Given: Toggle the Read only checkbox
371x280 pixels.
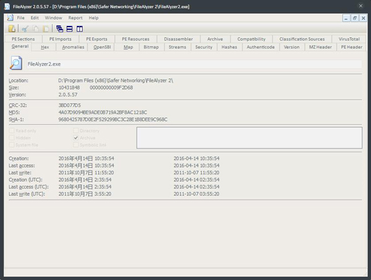Looking at the screenshot, I should click(x=11, y=130).
